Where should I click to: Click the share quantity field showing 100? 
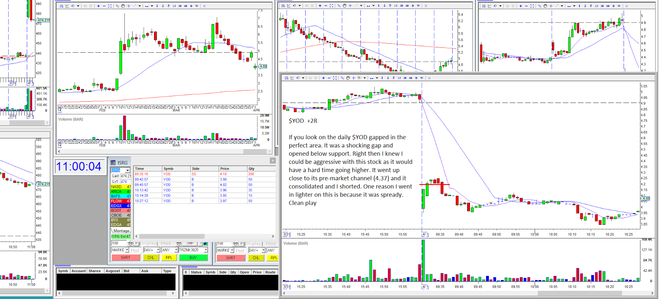pyautogui.click(x=119, y=243)
